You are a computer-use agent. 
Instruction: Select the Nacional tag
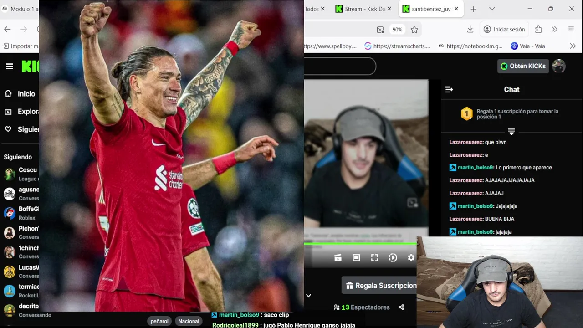tap(189, 321)
